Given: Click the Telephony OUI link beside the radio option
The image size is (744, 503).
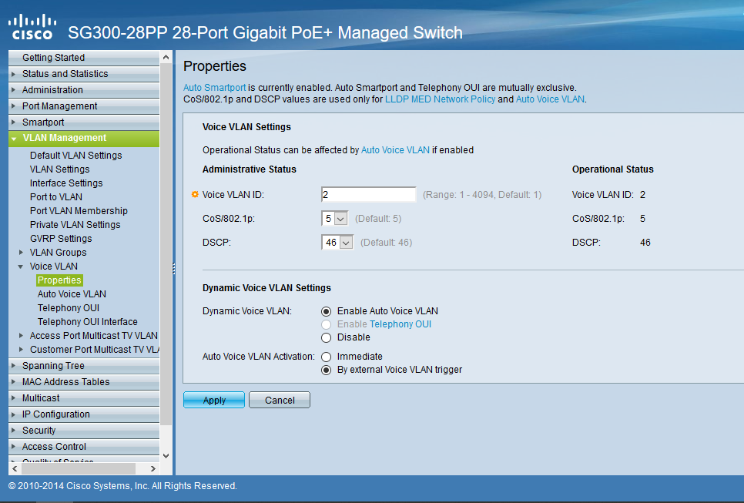Looking at the screenshot, I should click(400, 324).
